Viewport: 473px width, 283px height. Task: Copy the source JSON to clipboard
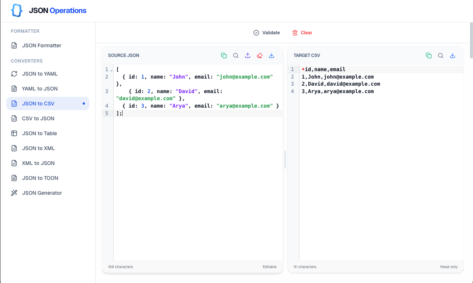pos(224,55)
